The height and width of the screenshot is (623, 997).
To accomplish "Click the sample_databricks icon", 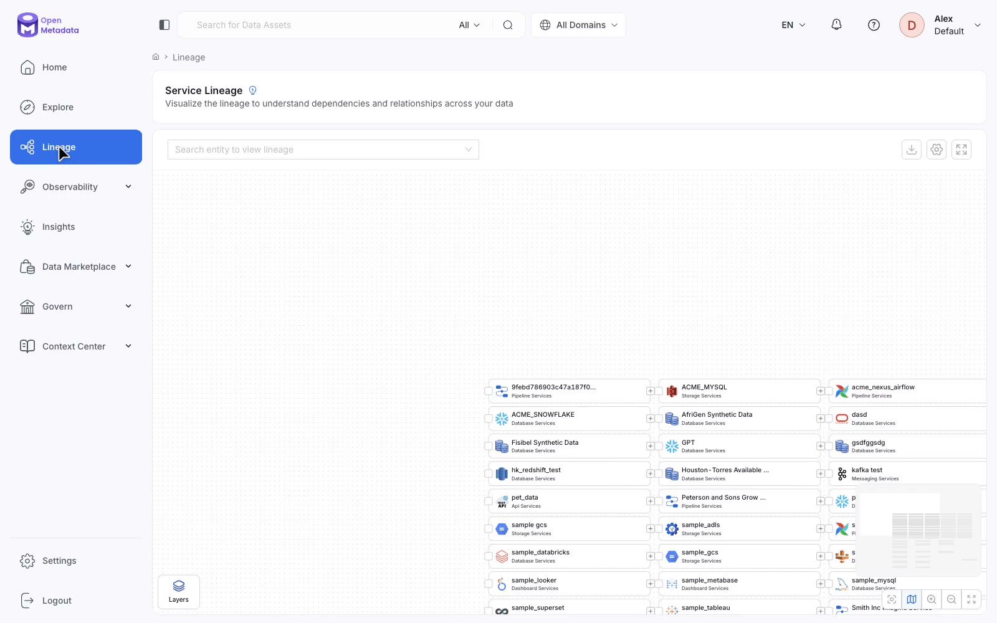I will tap(502, 556).
